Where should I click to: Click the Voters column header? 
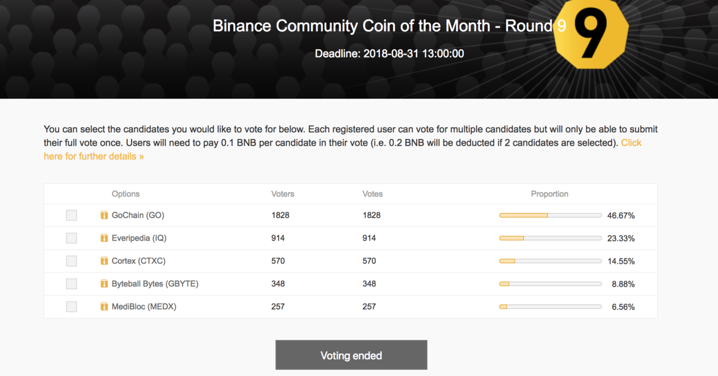click(282, 193)
